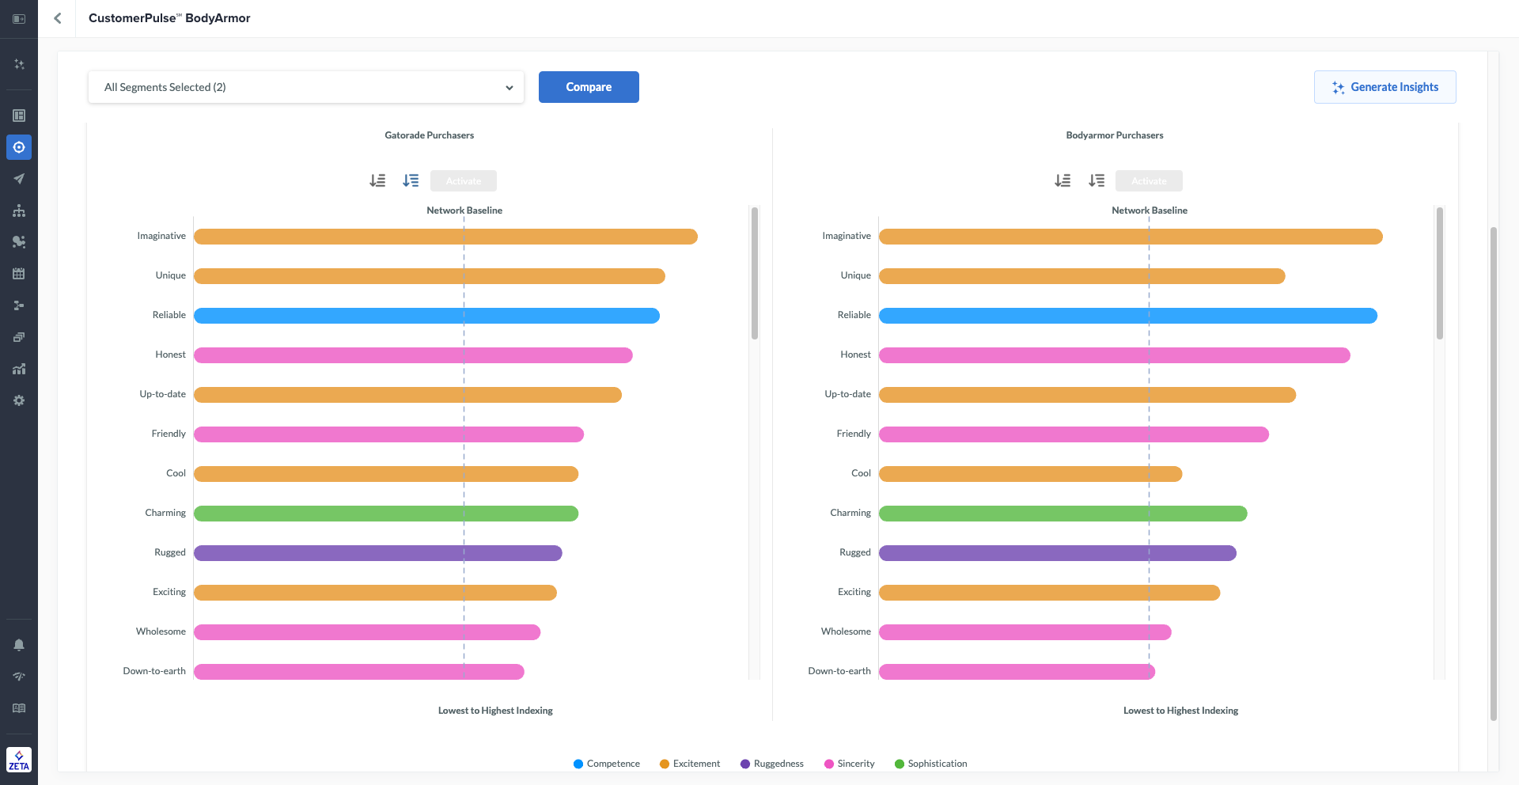Click Activate under Gatorade Purchasers
1519x785 pixels.
464,181
